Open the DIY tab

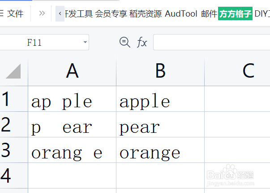pyautogui.click(x=262, y=13)
